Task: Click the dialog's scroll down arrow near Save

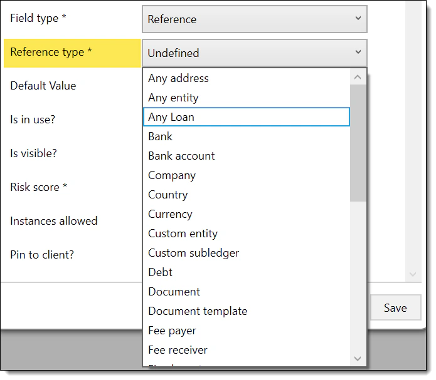Action: [413, 274]
